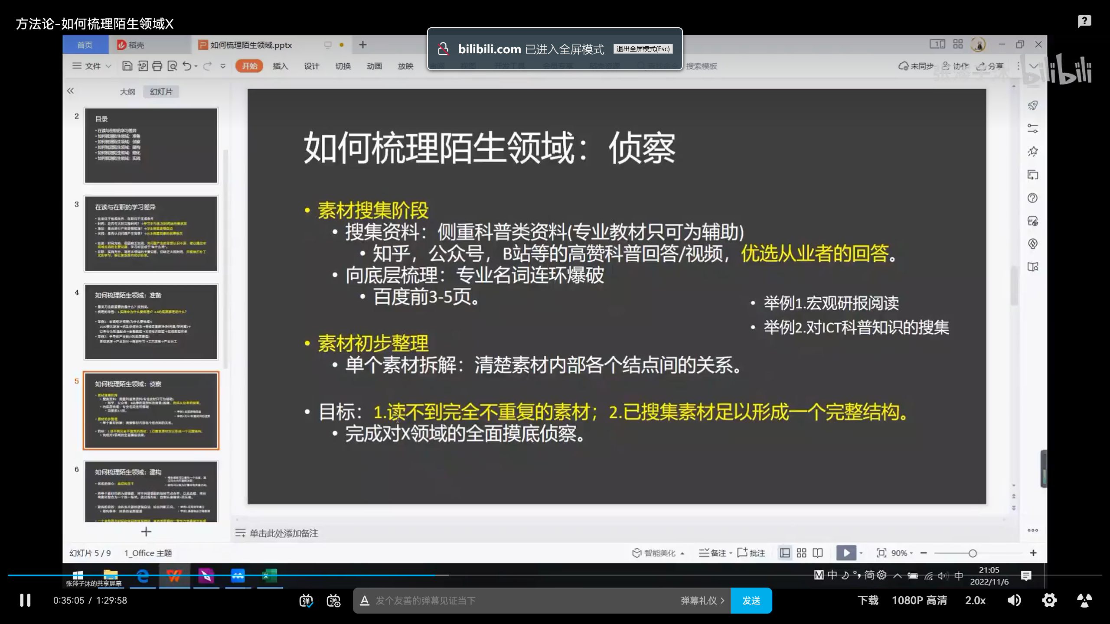This screenshot has width=1110, height=624.
Task: Click the WPS save icon
Action: [x=127, y=66]
